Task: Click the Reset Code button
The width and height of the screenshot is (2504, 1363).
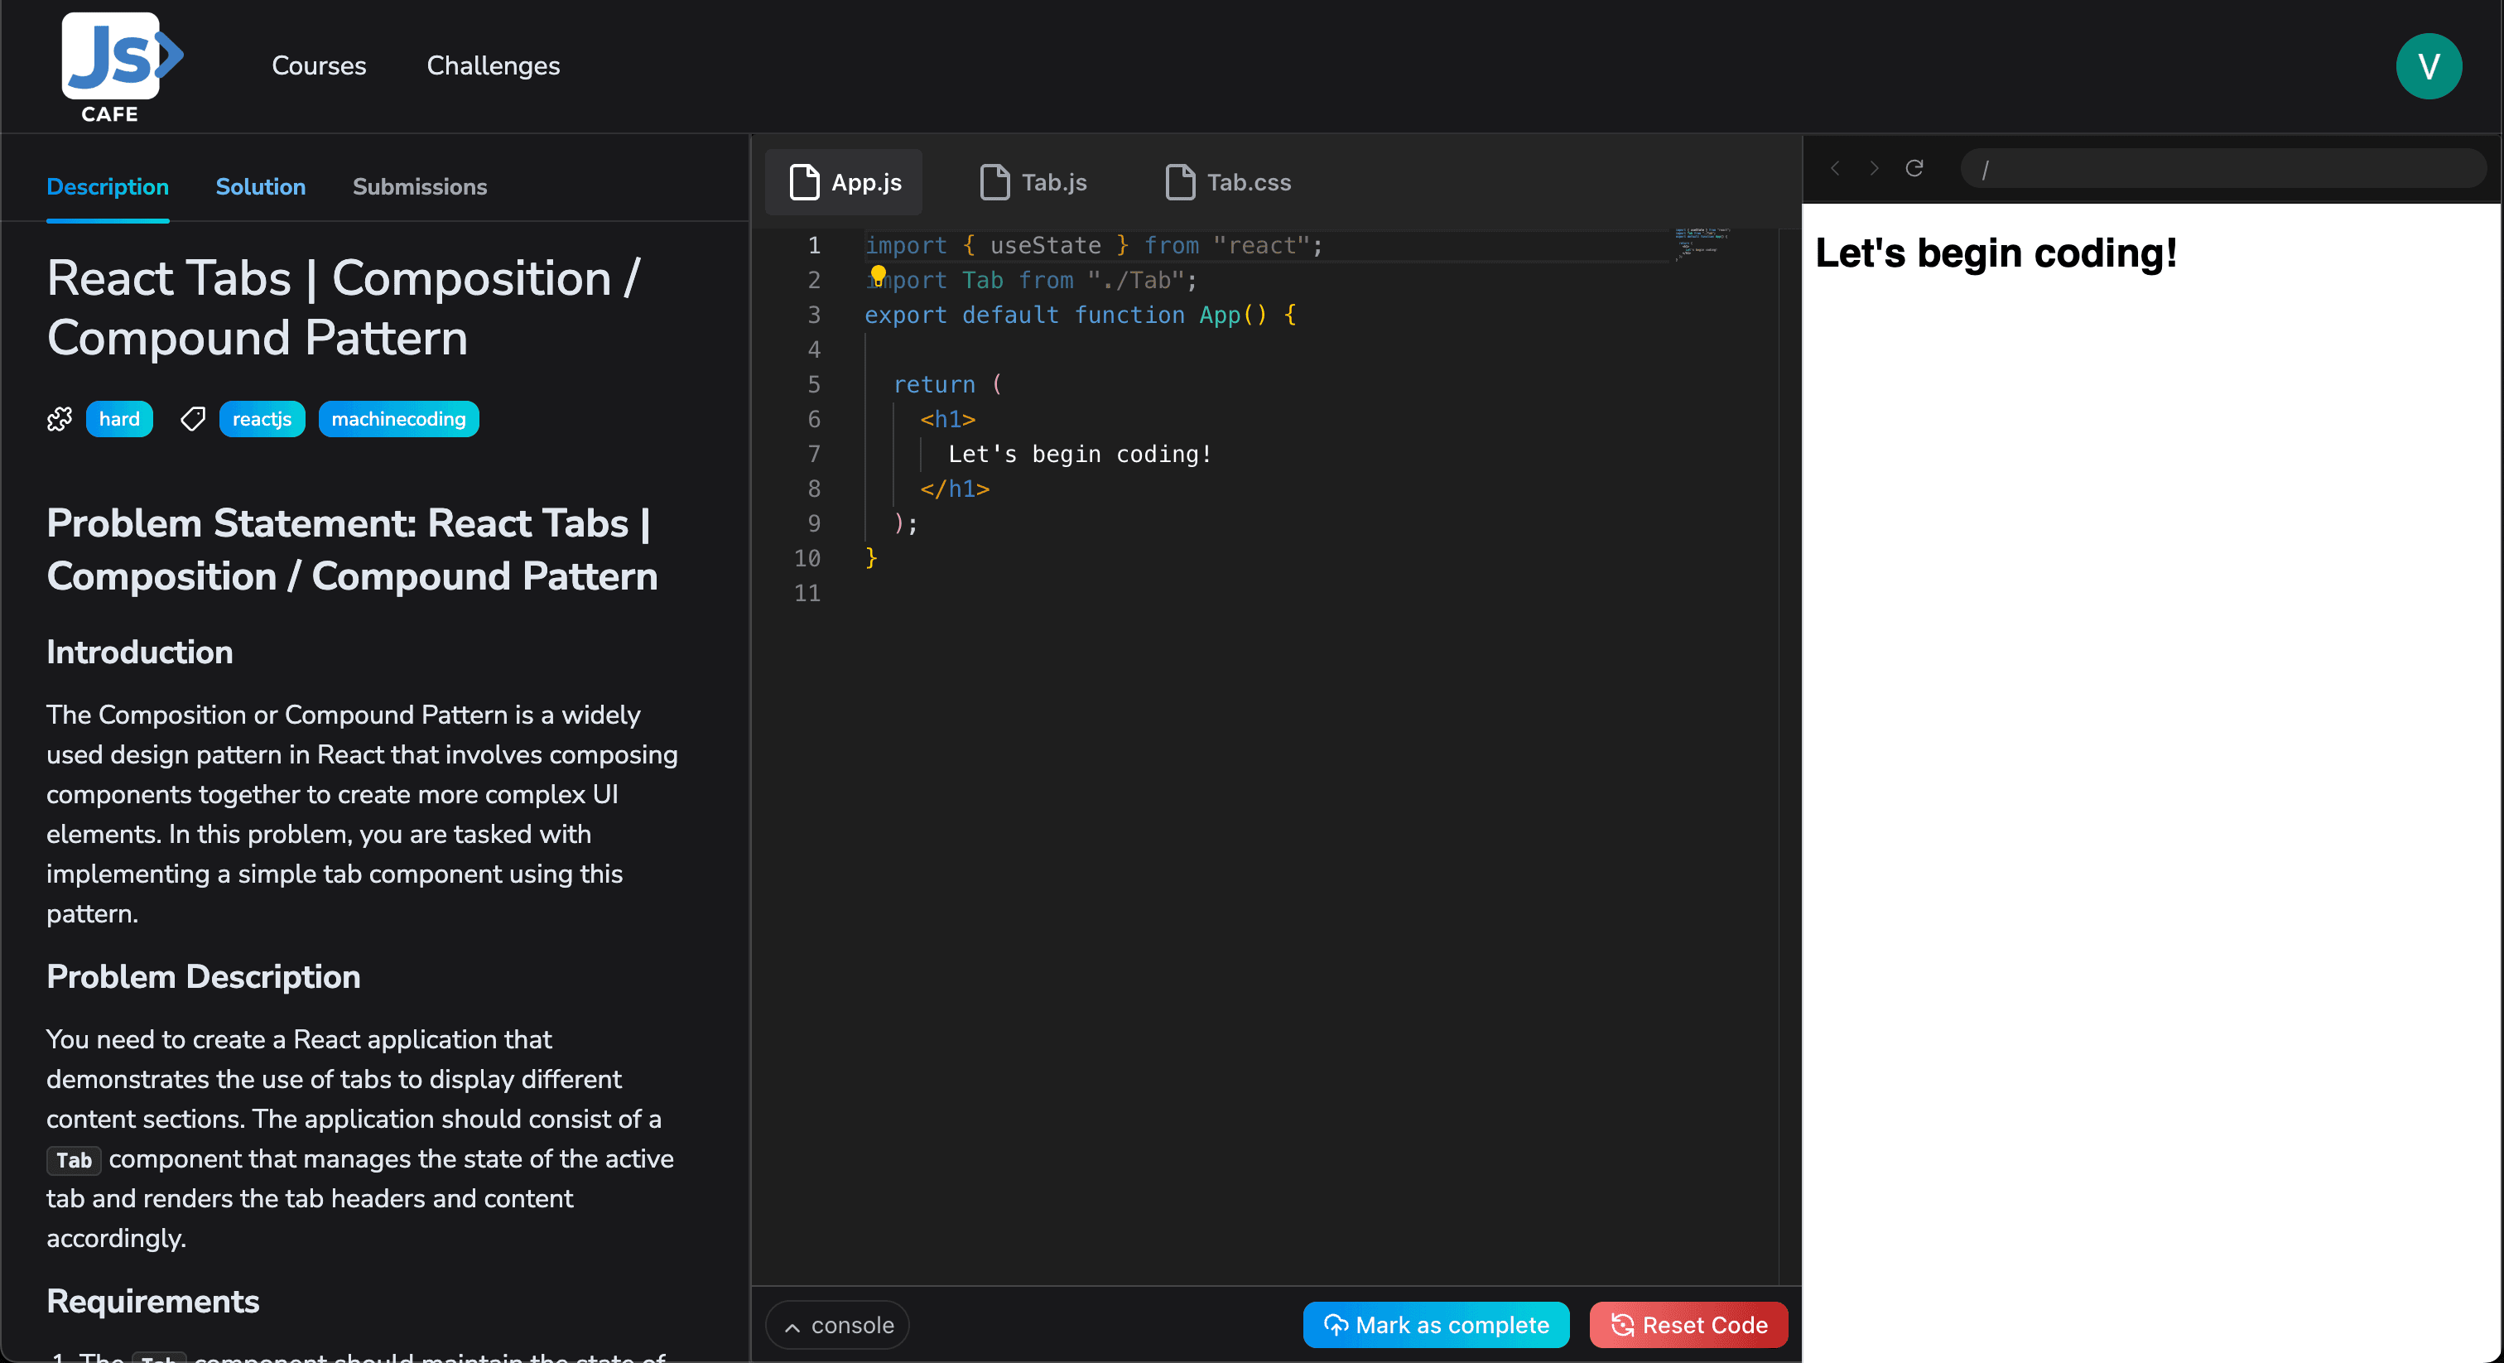Action: coord(1688,1325)
